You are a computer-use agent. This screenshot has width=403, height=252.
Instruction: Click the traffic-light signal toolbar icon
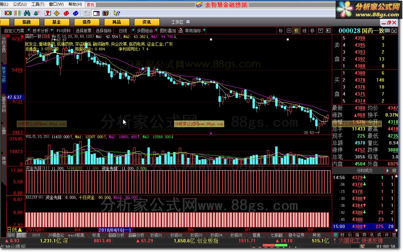tap(8, 13)
